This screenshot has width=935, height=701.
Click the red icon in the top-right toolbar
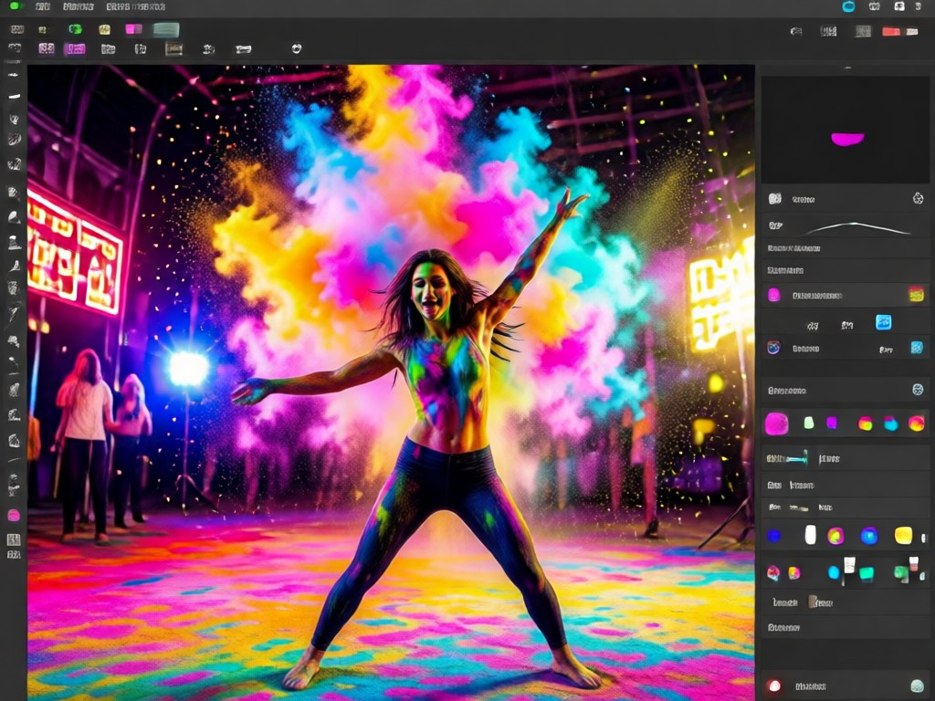[891, 32]
